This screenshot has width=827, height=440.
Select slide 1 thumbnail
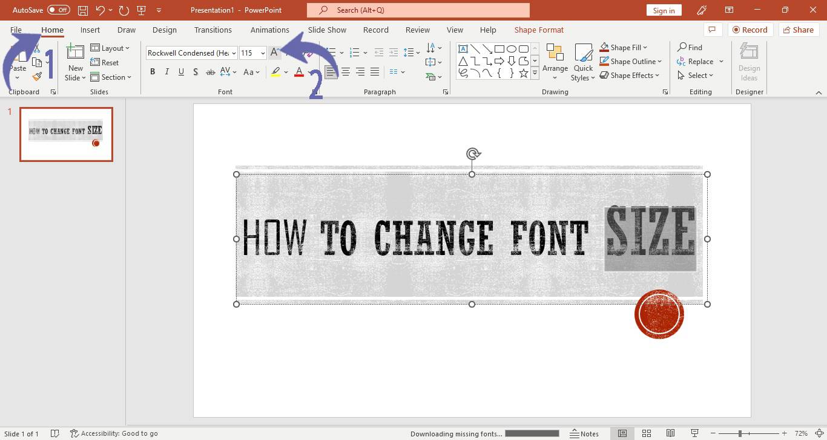(x=66, y=134)
